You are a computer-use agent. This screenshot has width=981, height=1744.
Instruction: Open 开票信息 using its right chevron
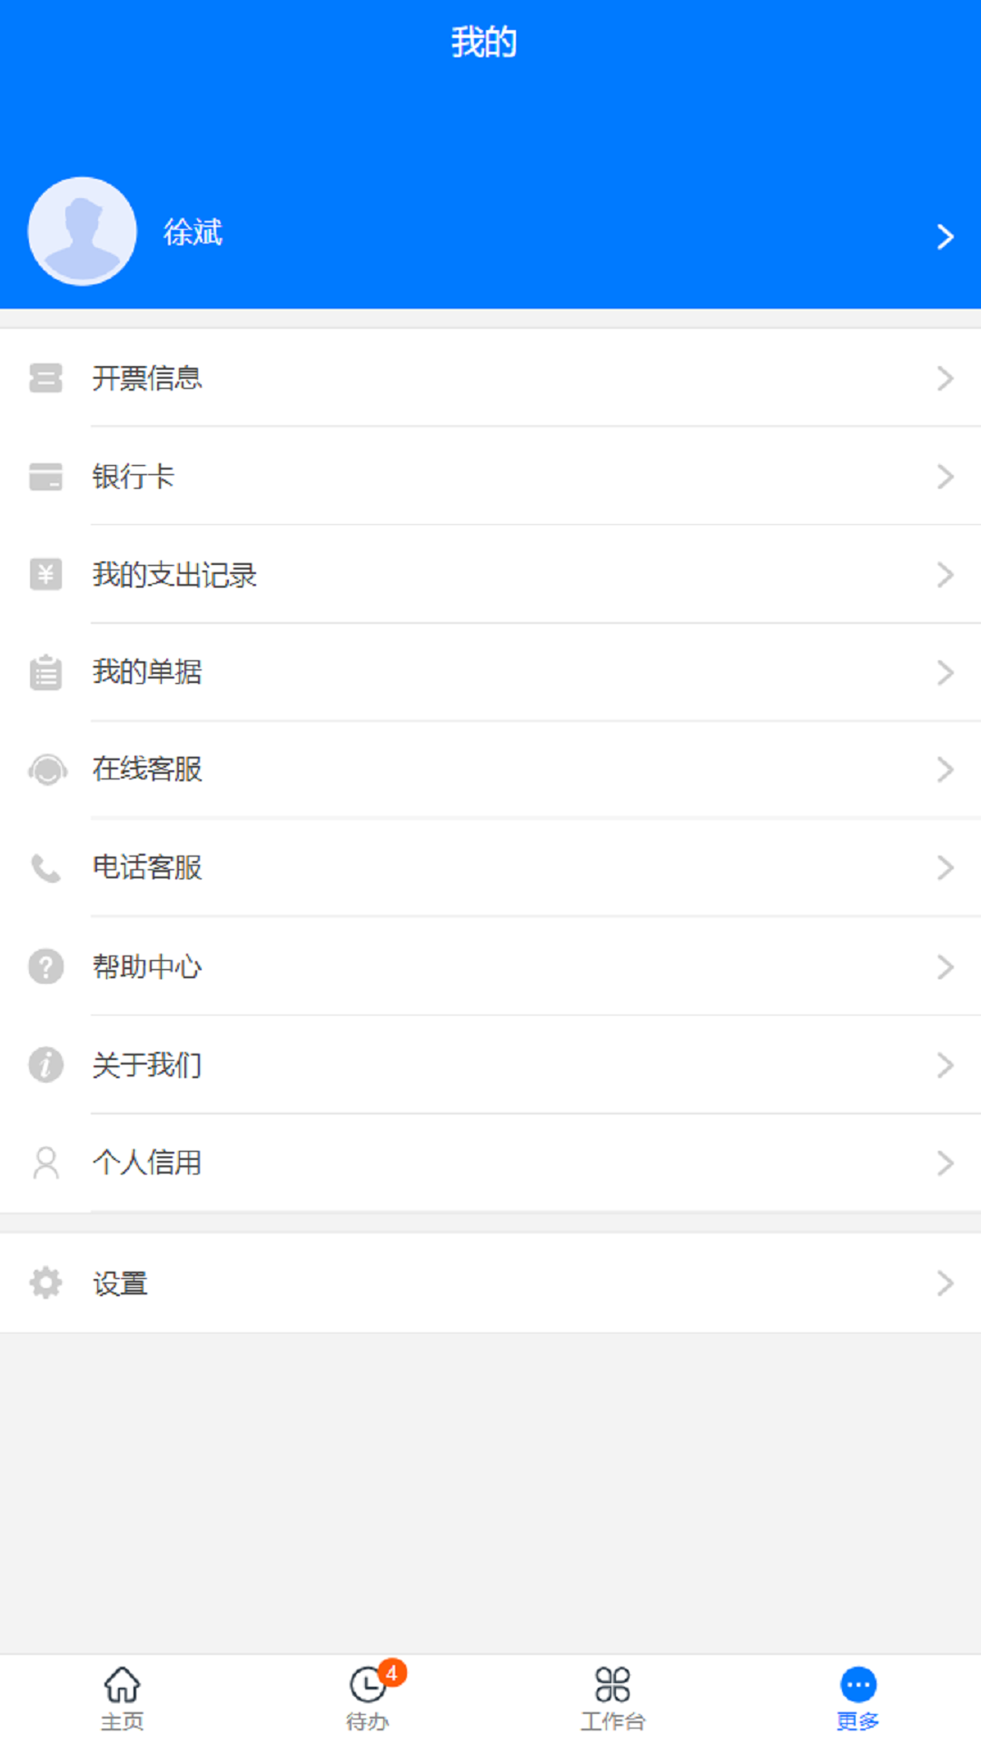945,378
